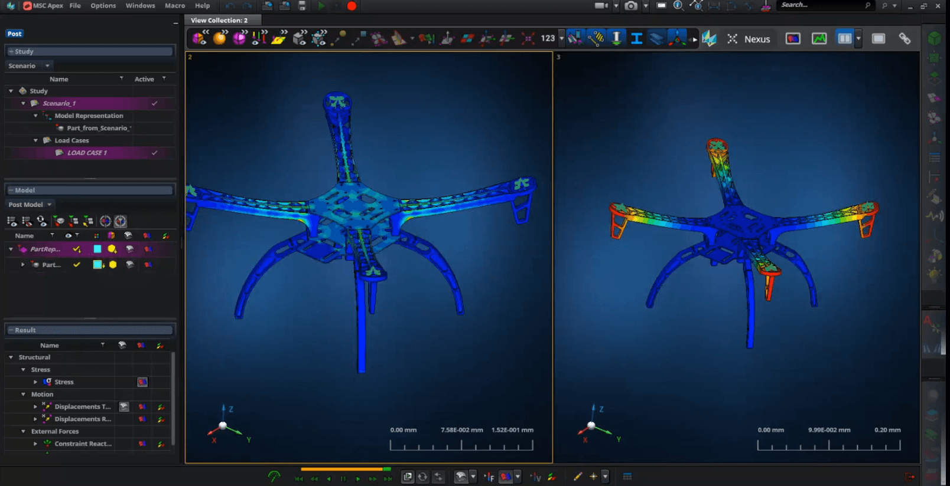
Task: Click the pencil annotate icon in bottom bar
Action: click(578, 477)
